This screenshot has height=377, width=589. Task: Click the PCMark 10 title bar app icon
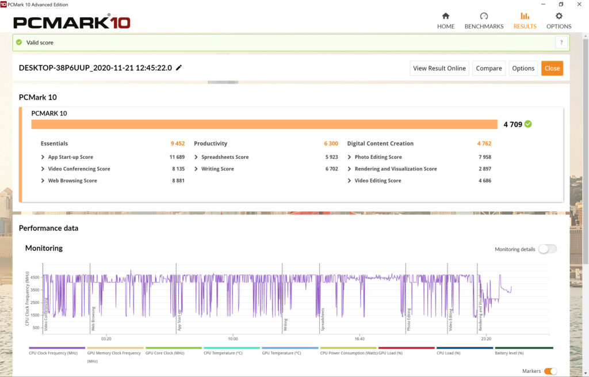click(x=3, y=5)
